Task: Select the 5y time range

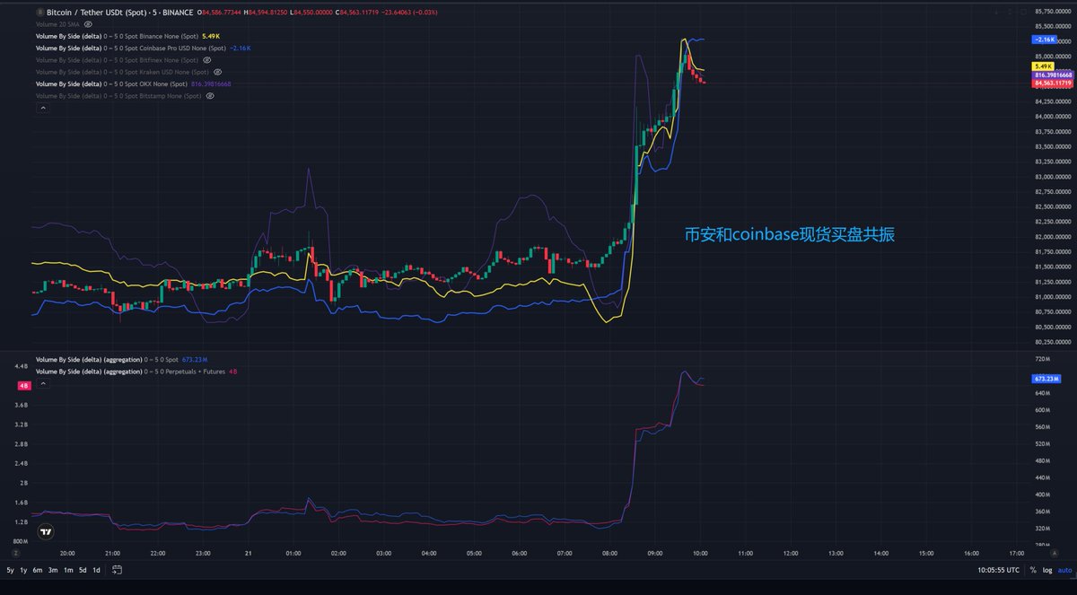Action: 11,570
